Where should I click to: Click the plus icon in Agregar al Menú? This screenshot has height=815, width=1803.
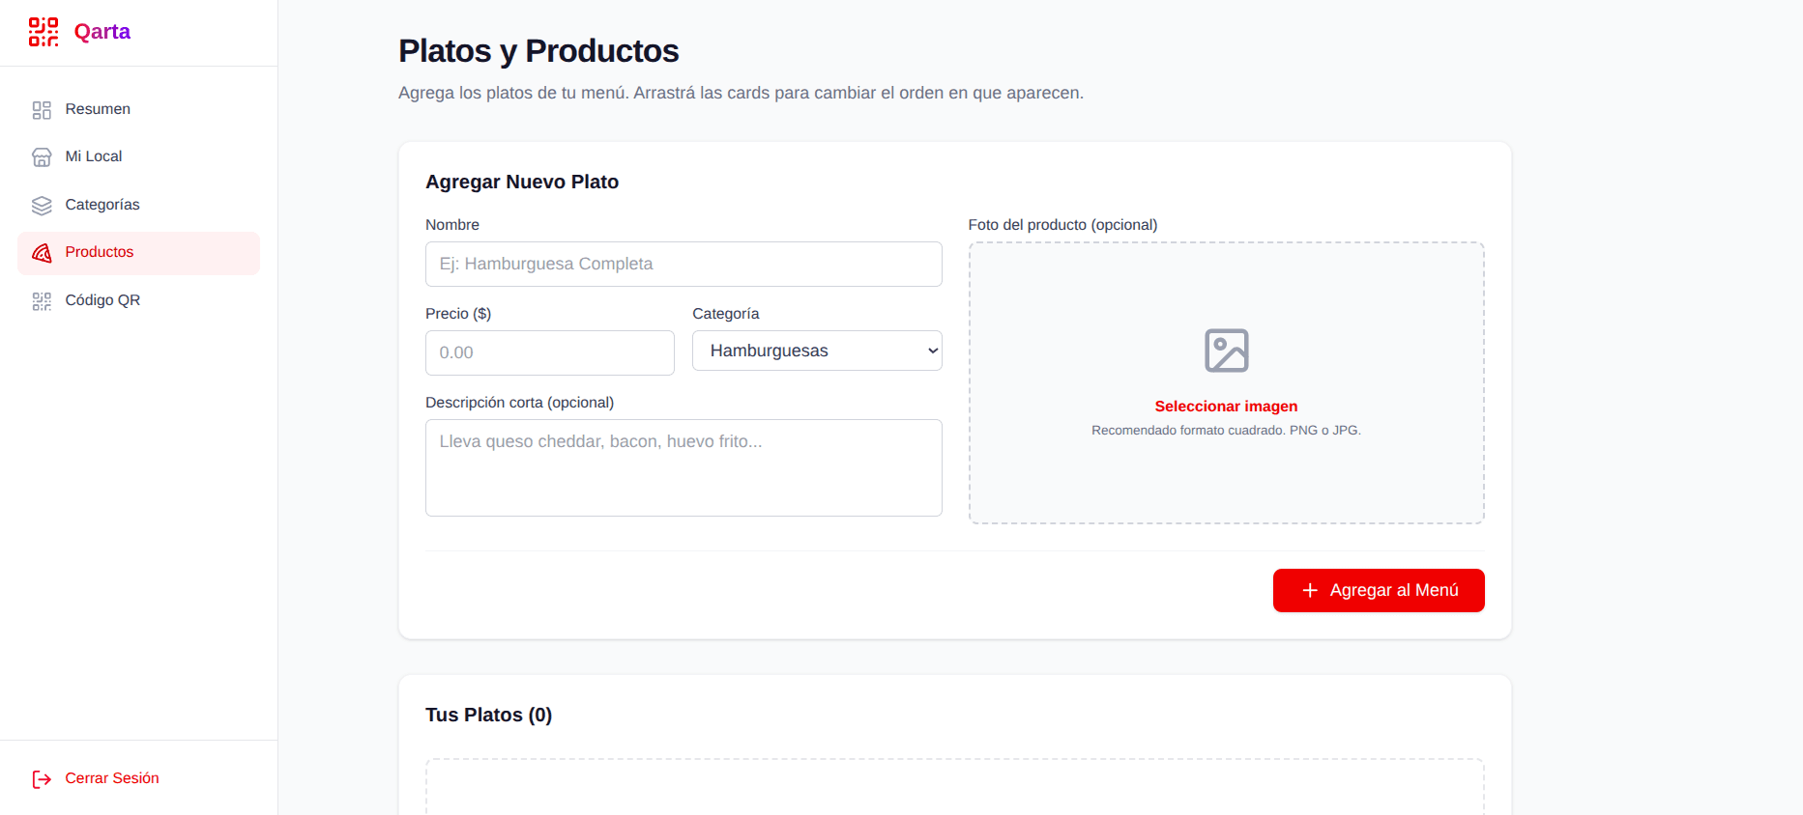click(x=1310, y=590)
